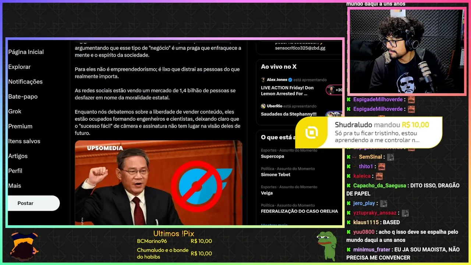Click the small user badge before SemSinal
This screenshot has height=265, width=471.
pyautogui.click(x=355, y=157)
